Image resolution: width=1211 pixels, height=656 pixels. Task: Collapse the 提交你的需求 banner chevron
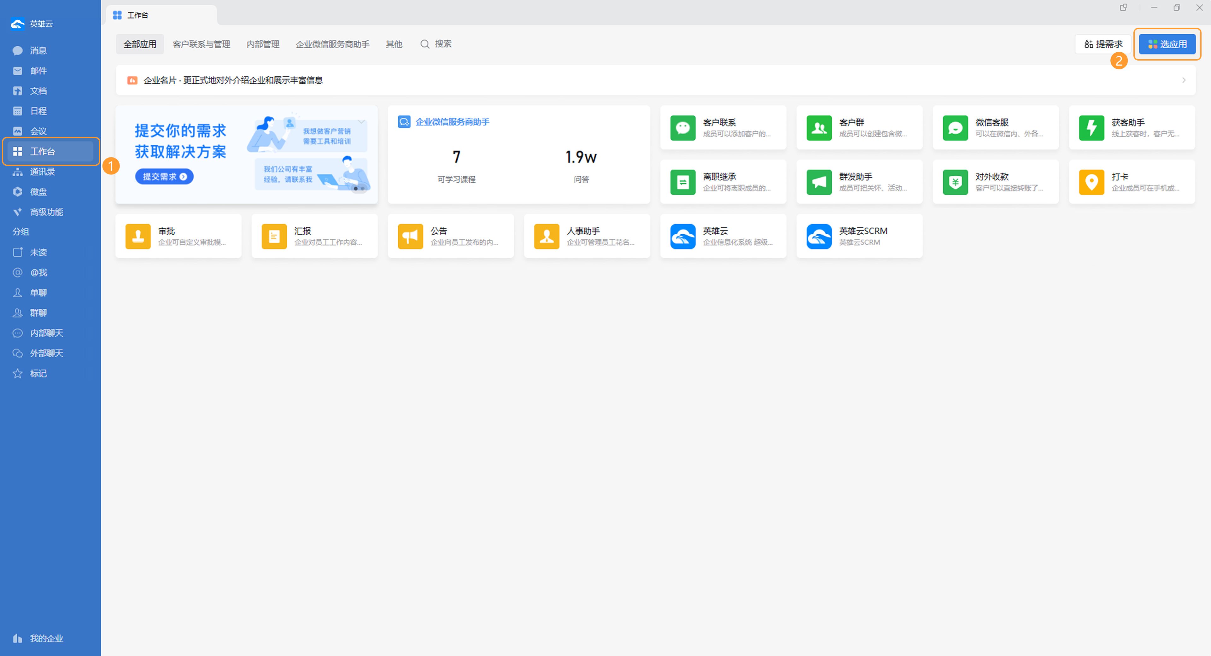tap(361, 122)
